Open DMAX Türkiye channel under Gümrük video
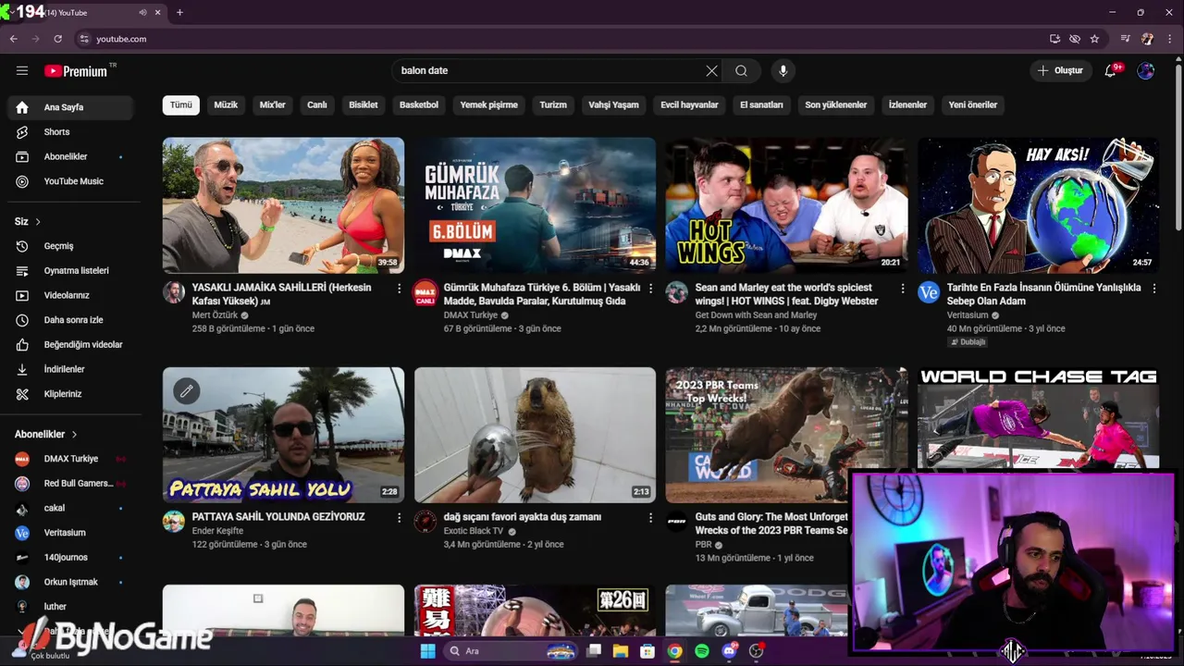The height and width of the screenshot is (666, 1184). (471, 315)
